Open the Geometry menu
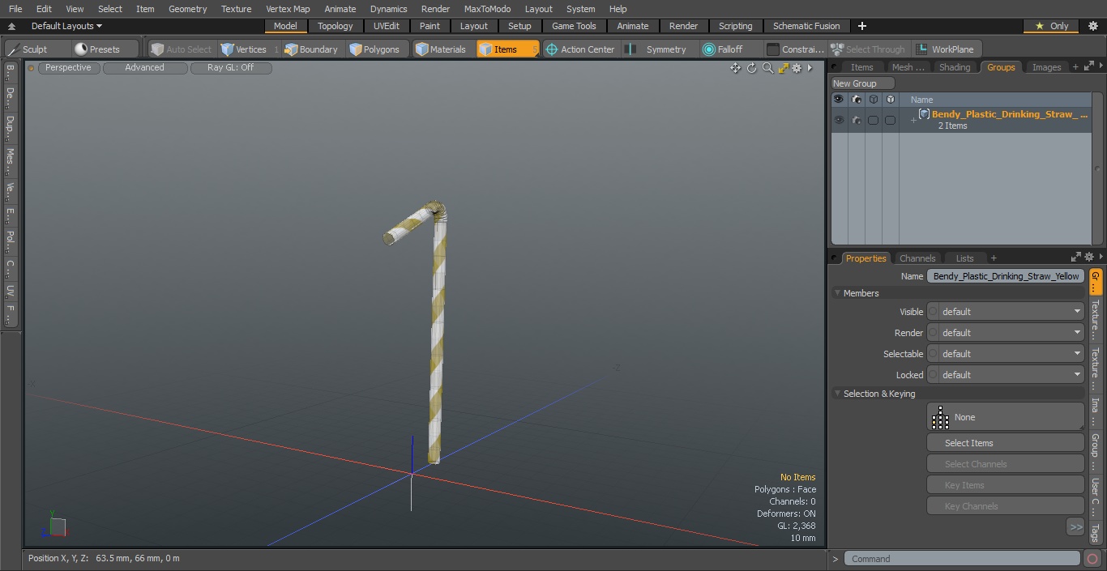Viewport: 1107px width, 571px height. tap(187, 9)
